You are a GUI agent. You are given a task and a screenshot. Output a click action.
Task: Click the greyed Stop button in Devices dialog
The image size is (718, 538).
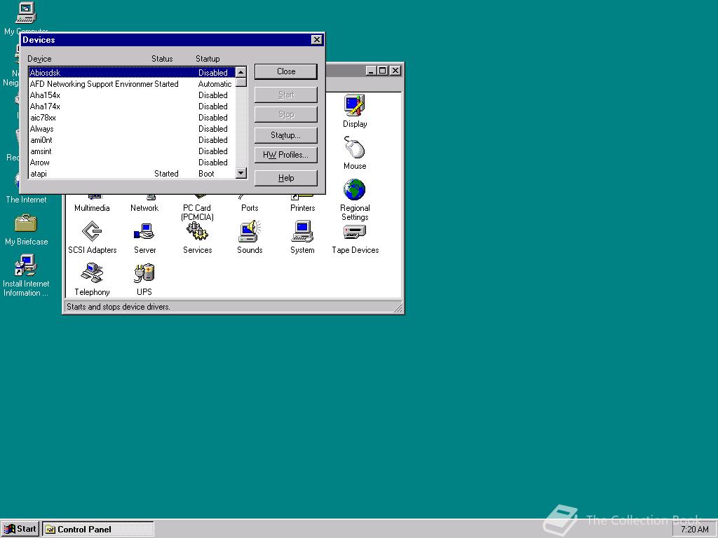[x=286, y=114]
